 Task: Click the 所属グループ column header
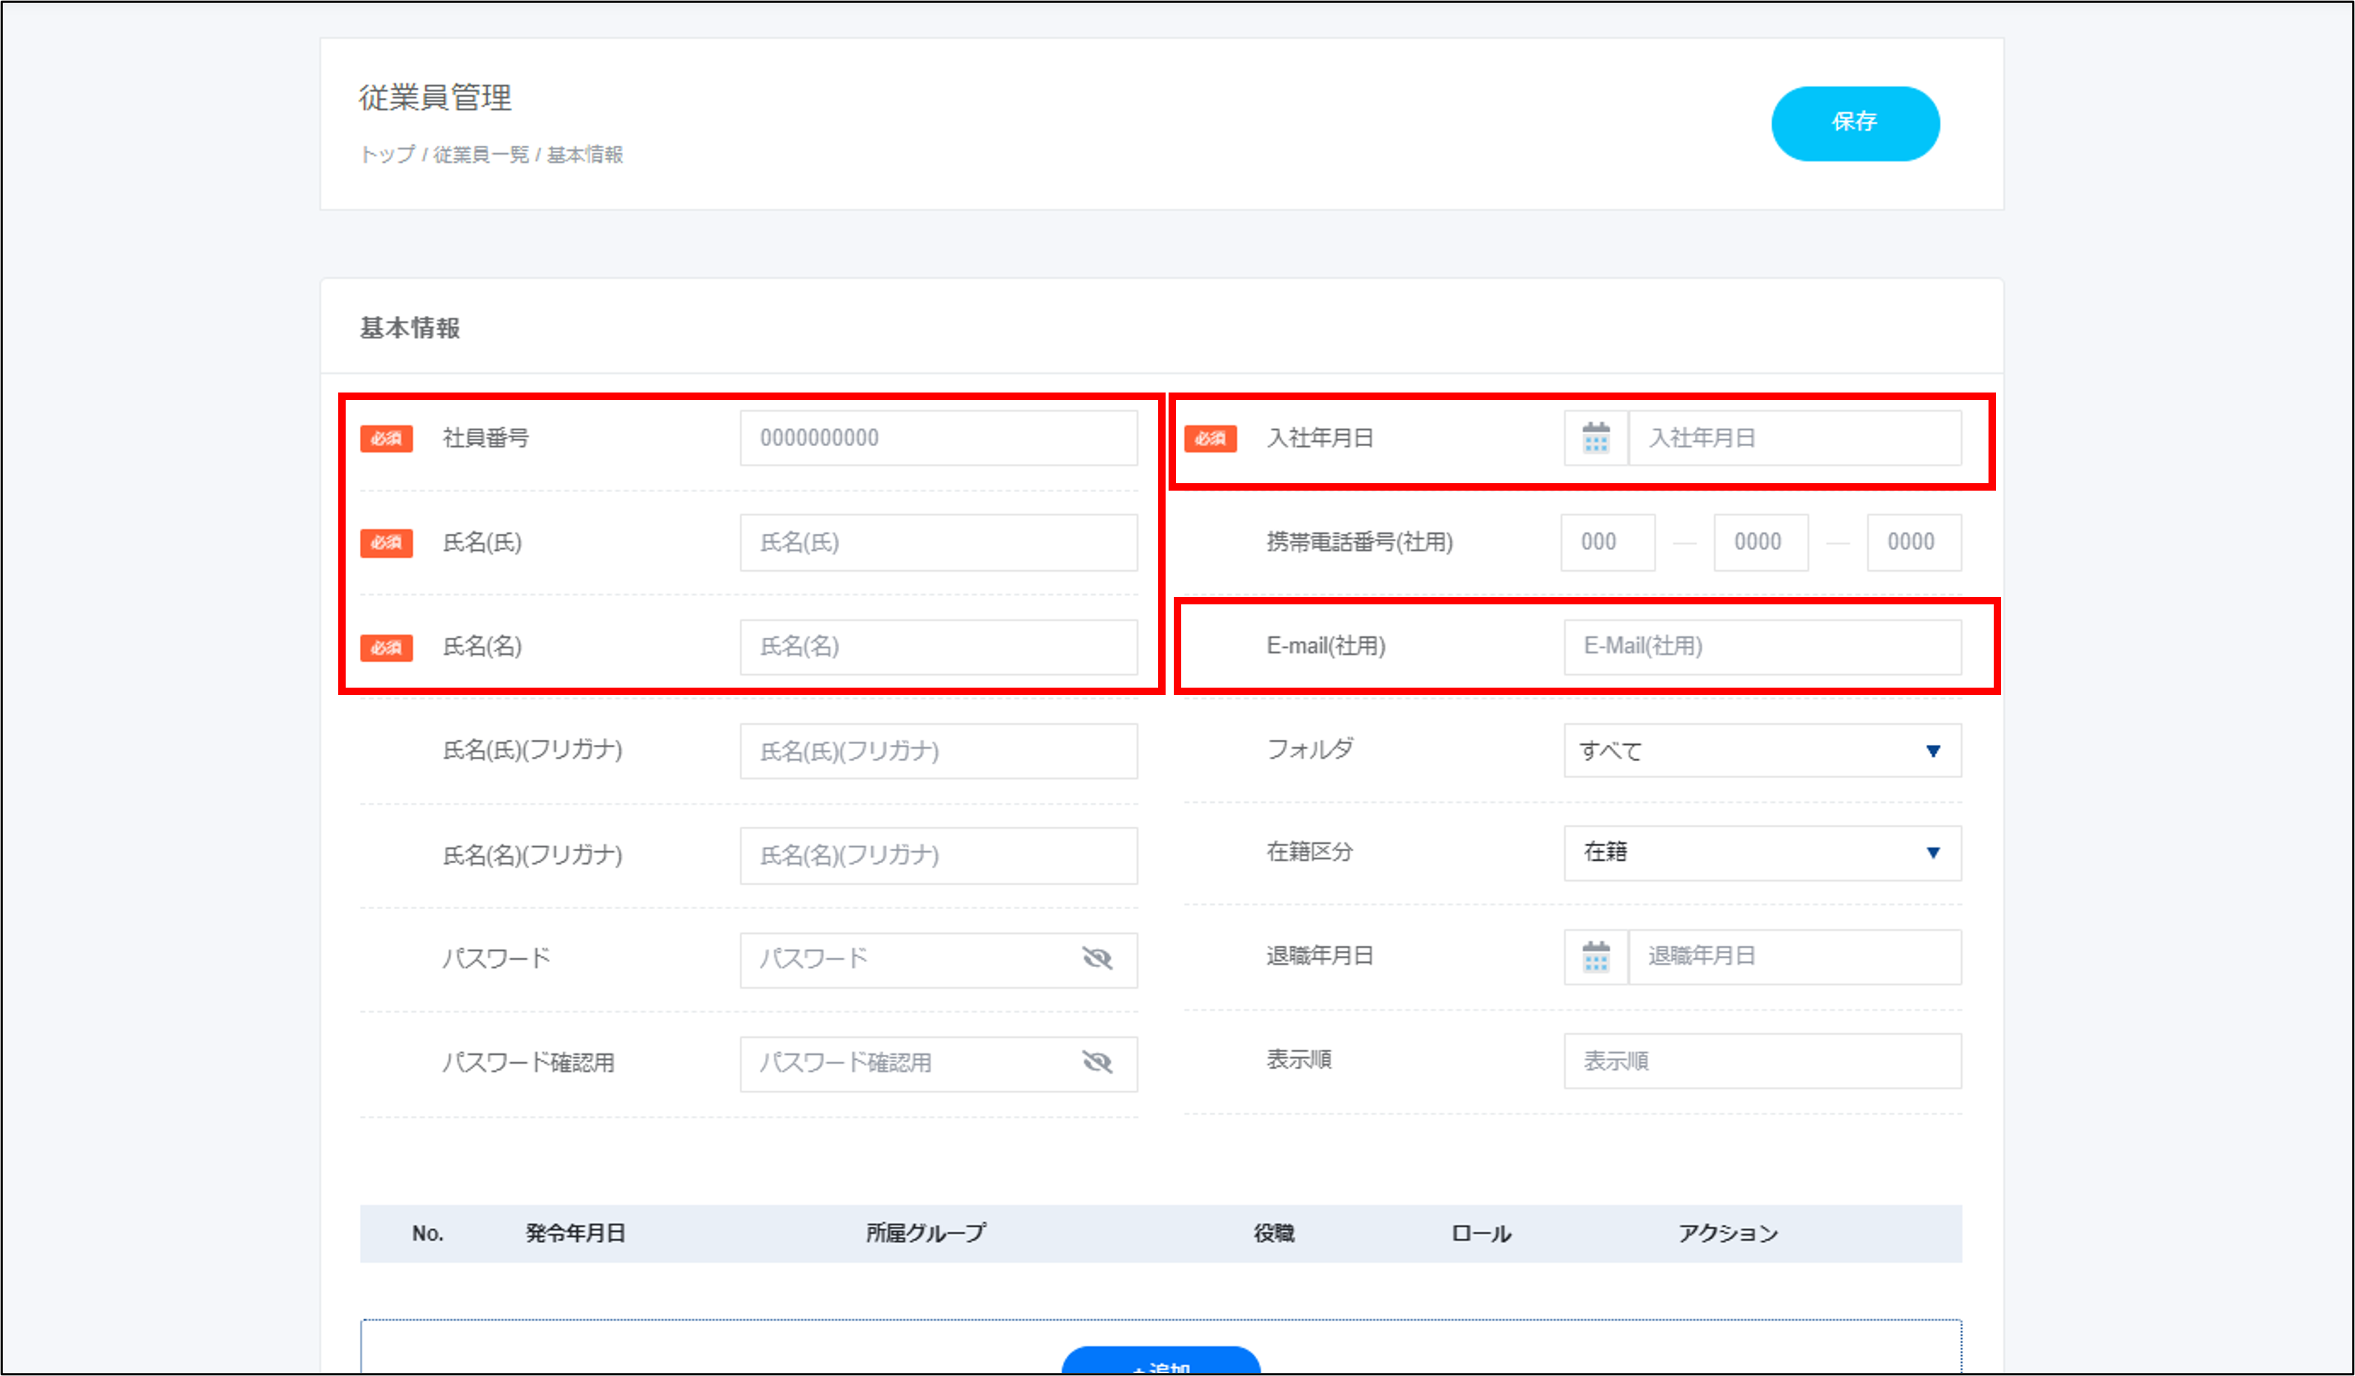click(925, 1233)
